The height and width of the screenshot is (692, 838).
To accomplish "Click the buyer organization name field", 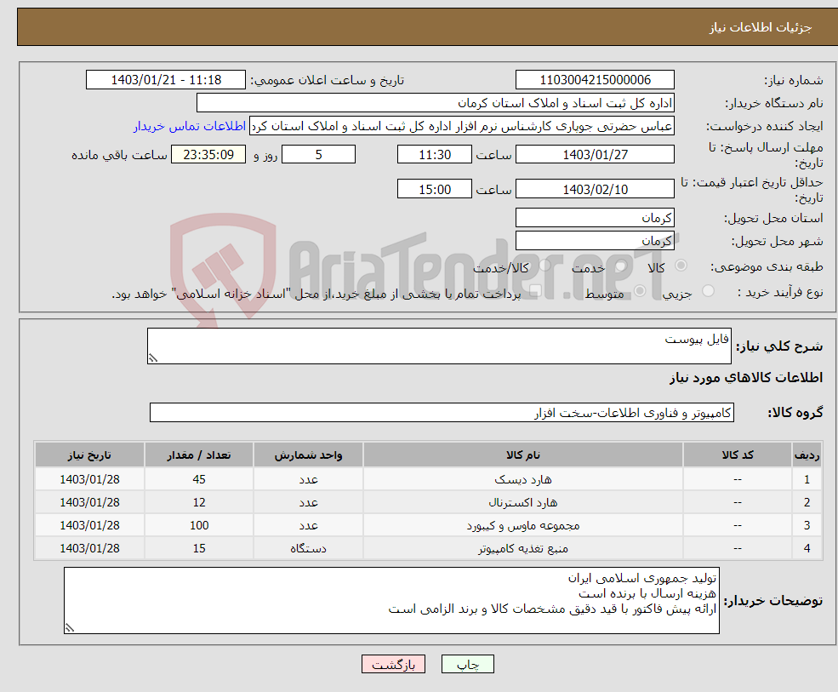I will (435, 103).
